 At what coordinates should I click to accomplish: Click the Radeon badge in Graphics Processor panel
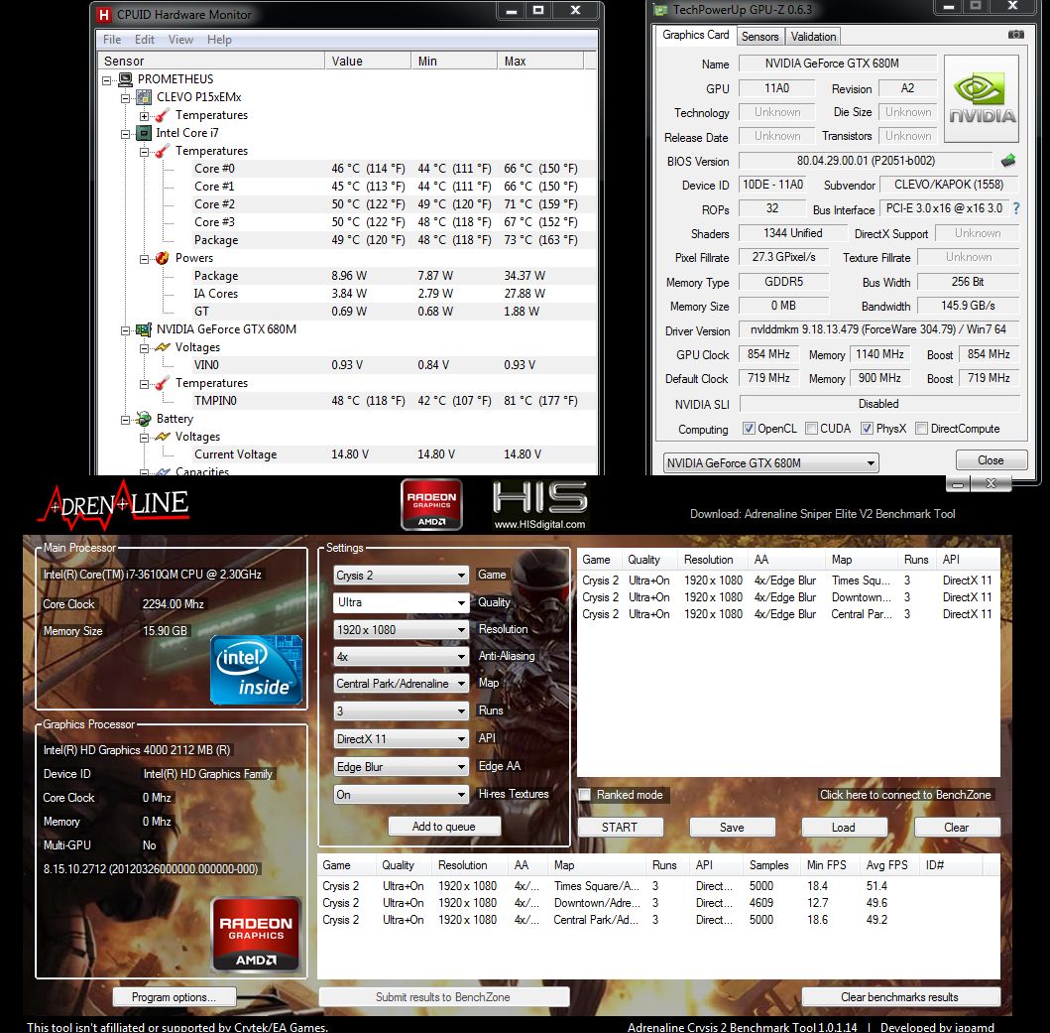click(256, 935)
